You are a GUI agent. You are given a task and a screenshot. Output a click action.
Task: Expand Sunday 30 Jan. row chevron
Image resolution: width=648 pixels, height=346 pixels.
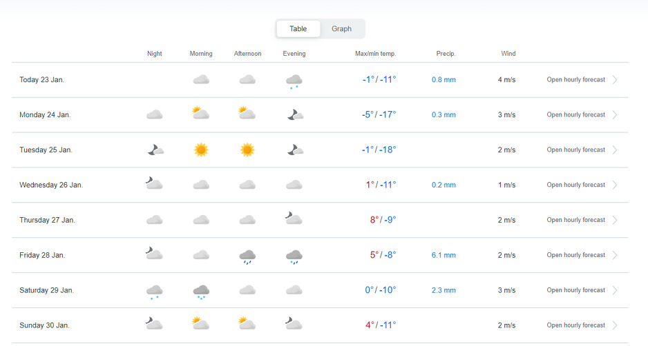coord(615,325)
